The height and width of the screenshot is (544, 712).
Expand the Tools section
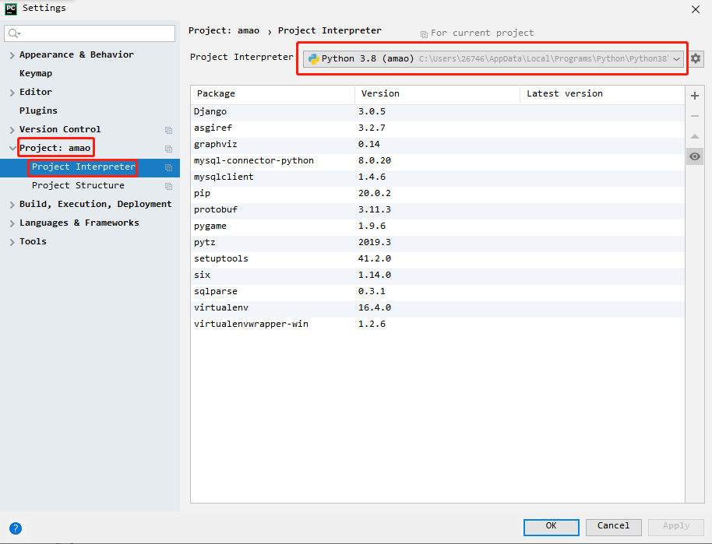coord(12,242)
